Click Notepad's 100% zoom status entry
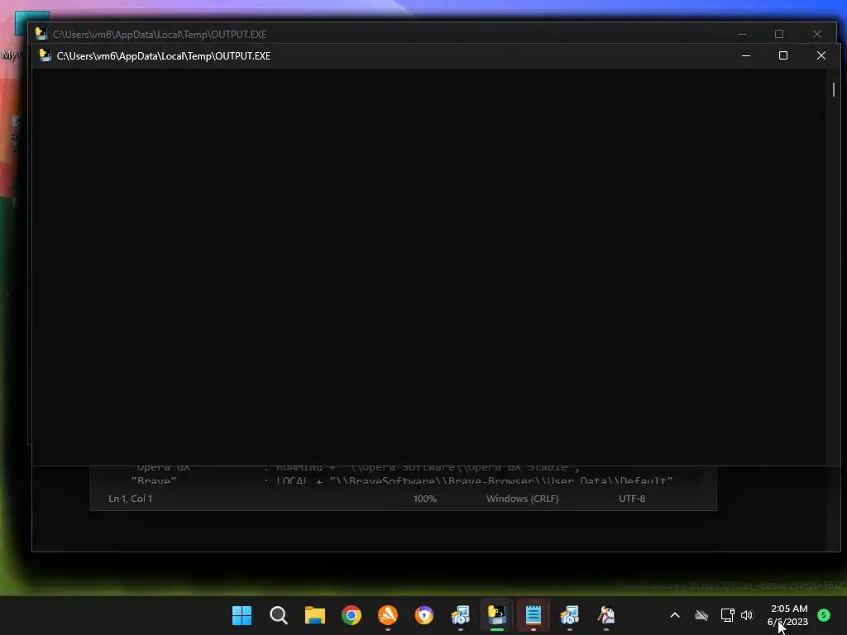The width and height of the screenshot is (847, 635). (424, 499)
